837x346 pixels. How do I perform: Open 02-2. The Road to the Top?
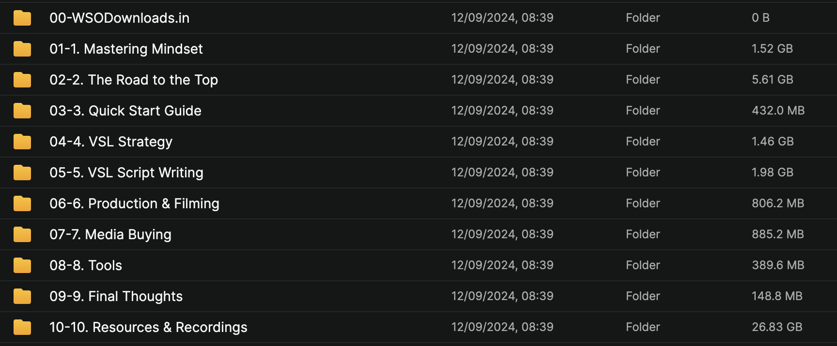[134, 80]
